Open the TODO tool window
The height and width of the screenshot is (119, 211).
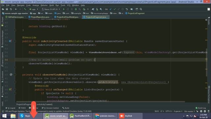(x=22, y=108)
